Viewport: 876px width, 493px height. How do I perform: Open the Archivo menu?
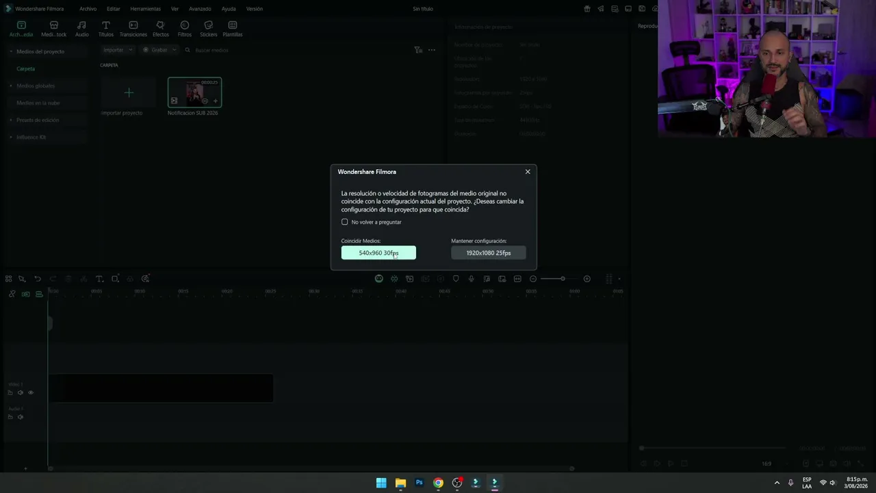(x=88, y=9)
